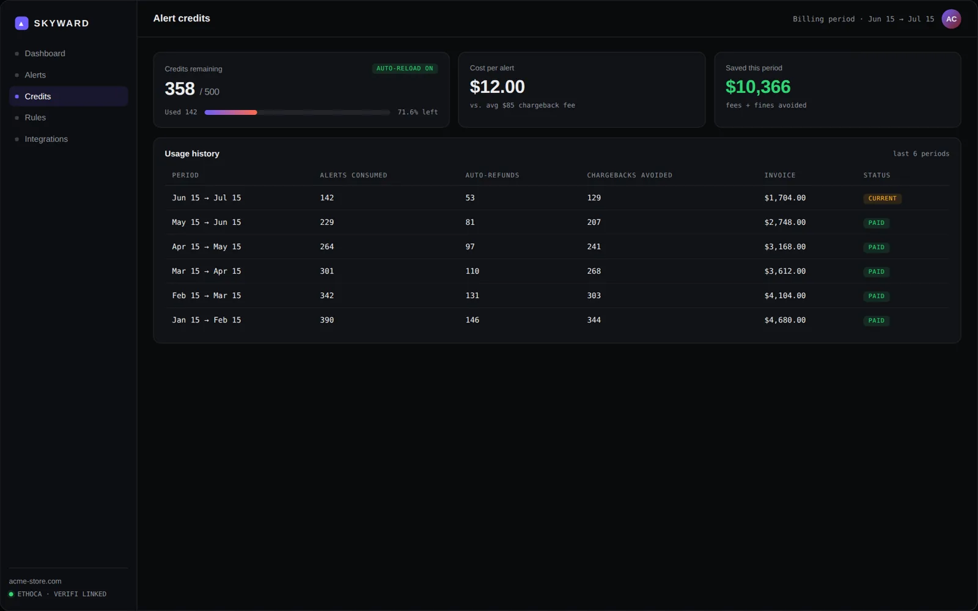Open the Alerts sidebar item
The width and height of the screenshot is (978, 611).
click(x=68, y=75)
